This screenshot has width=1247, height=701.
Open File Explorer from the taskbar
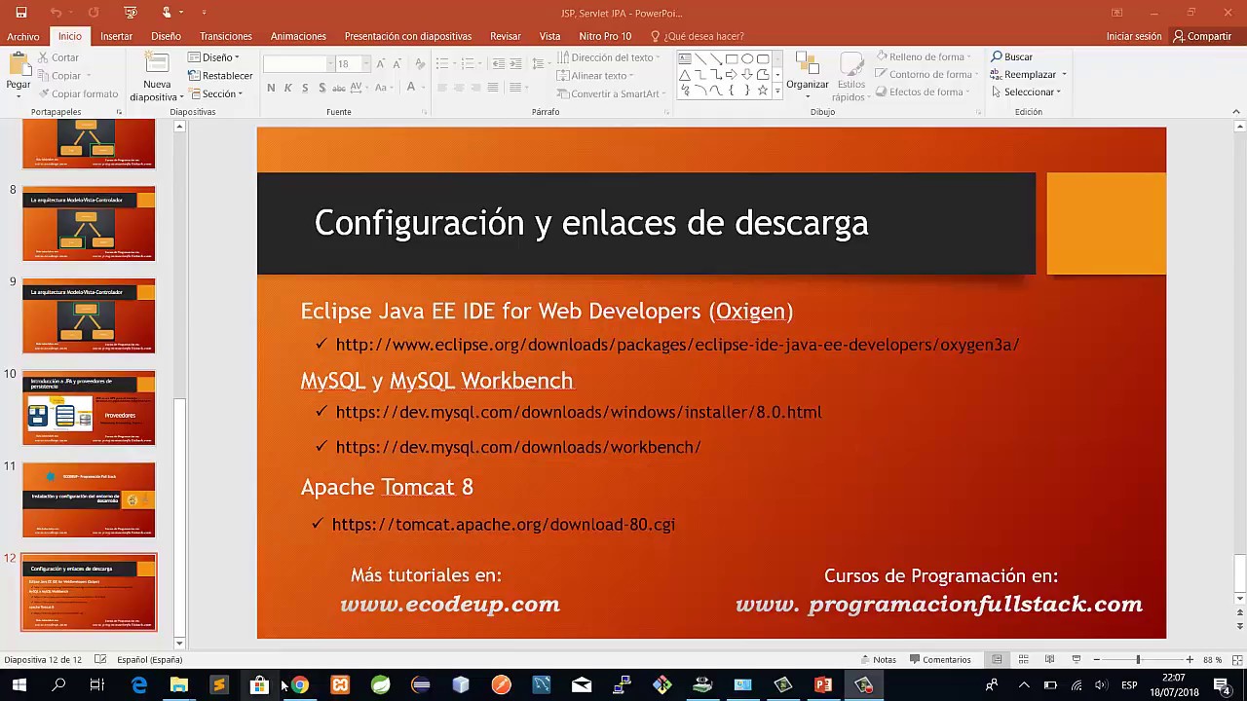pos(178,685)
